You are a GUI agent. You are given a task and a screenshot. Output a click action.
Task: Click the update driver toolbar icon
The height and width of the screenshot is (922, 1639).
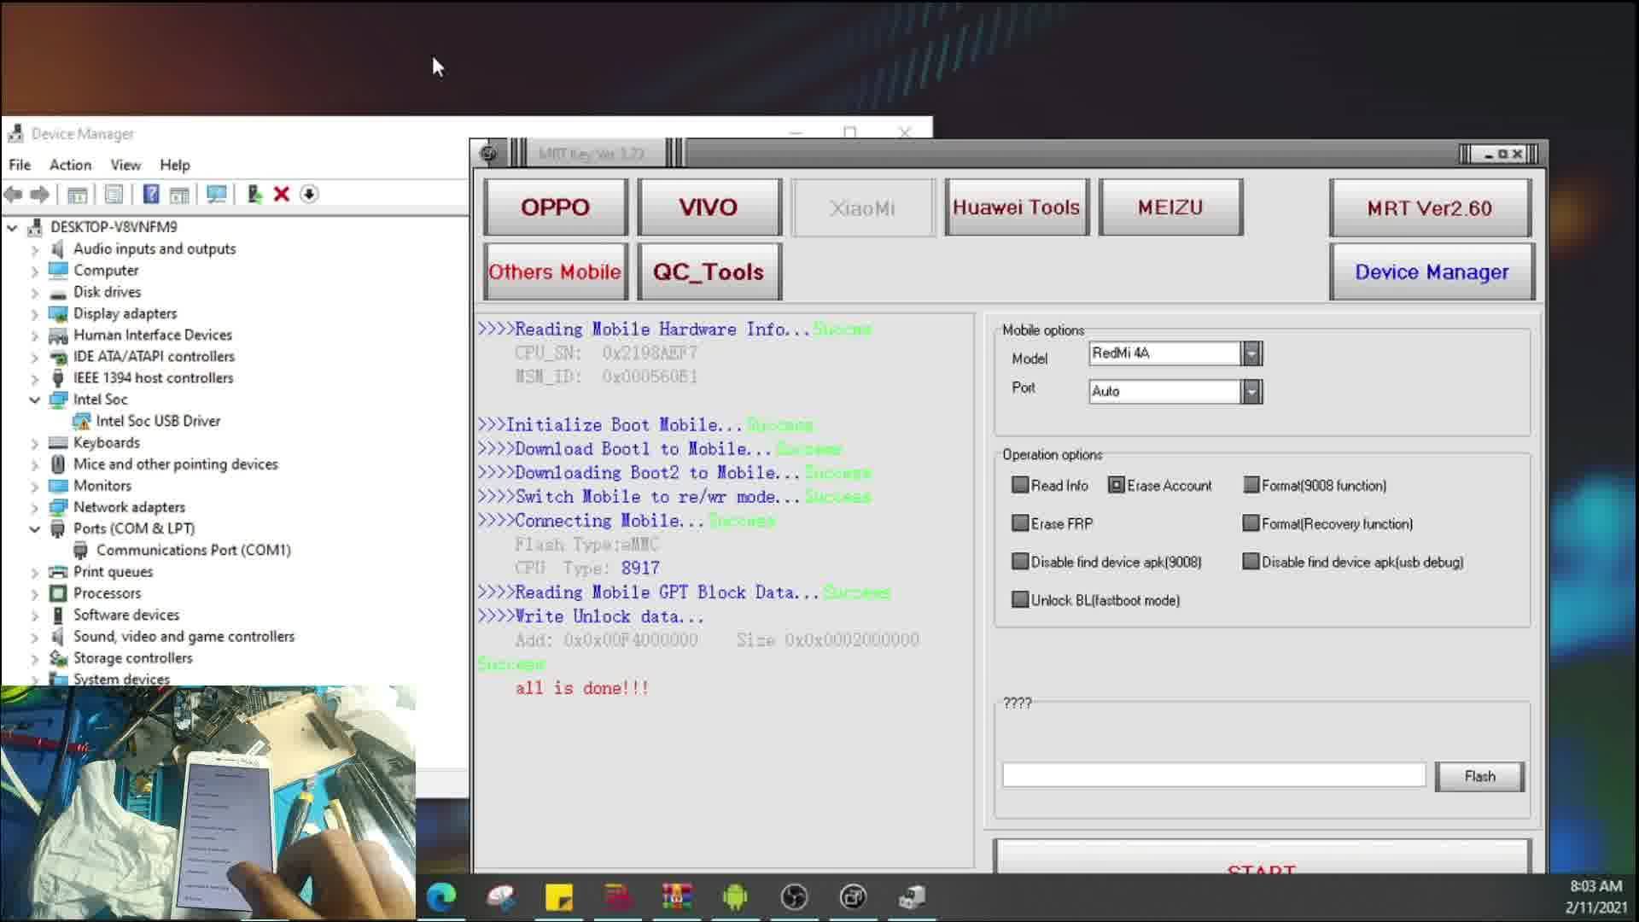(254, 195)
